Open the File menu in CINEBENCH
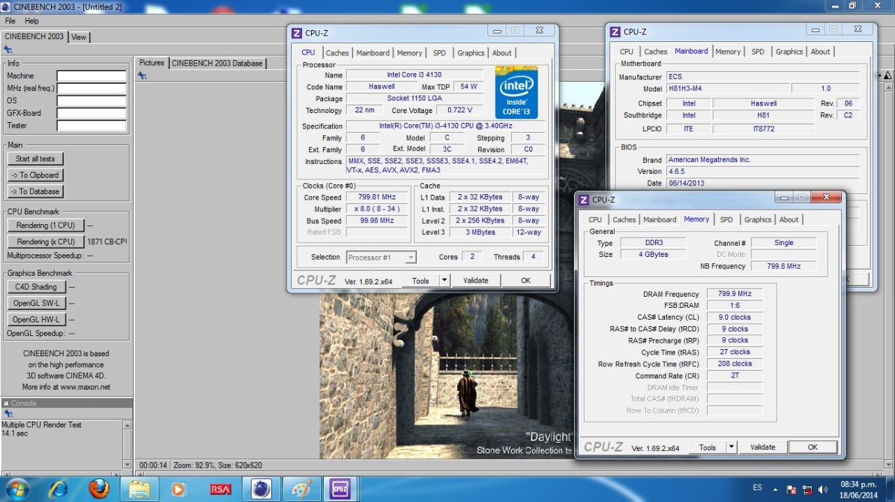The height and width of the screenshot is (502, 895). point(10,21)
